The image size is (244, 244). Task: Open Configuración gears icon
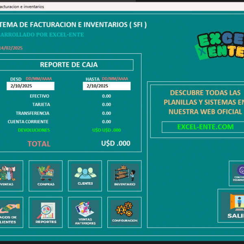pyautogui.click(x=124, y=212)
